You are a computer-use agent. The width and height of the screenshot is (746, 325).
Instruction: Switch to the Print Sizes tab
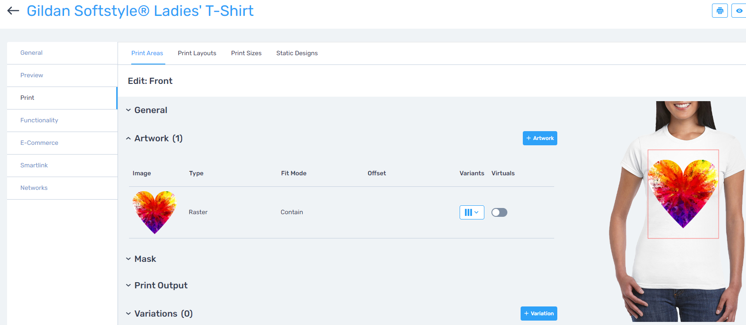pos(246,53)
